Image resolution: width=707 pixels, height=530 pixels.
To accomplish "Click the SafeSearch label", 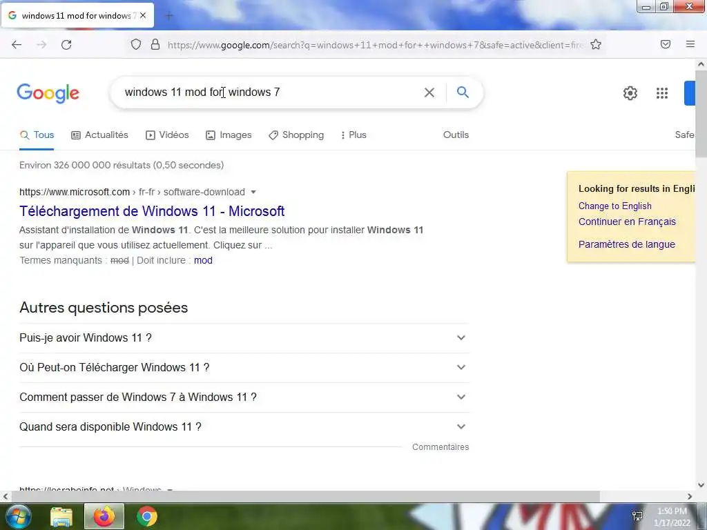I will pyautogui.click(x=684, y=135).
